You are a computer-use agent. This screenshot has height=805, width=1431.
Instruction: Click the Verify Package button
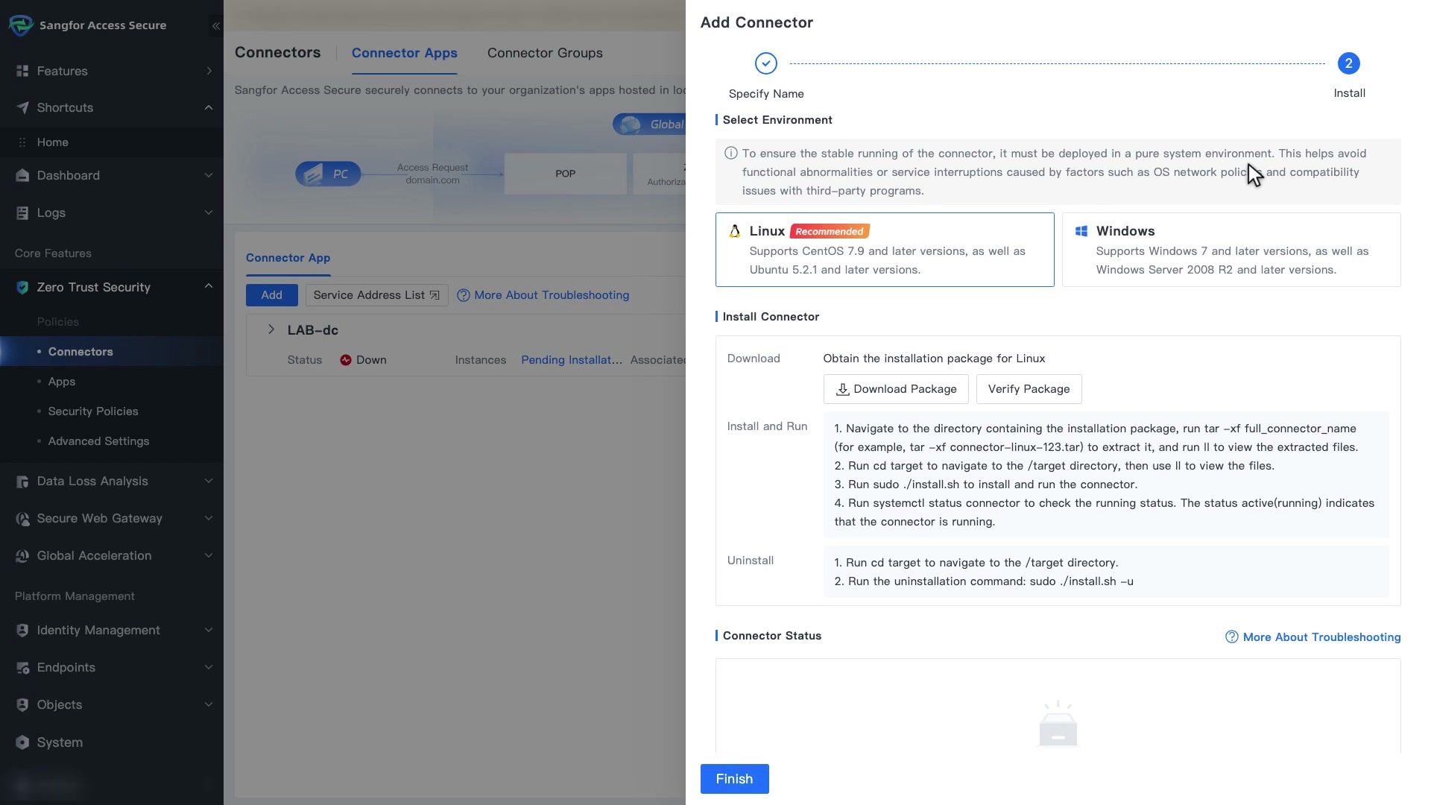[x=1029, y=389]
